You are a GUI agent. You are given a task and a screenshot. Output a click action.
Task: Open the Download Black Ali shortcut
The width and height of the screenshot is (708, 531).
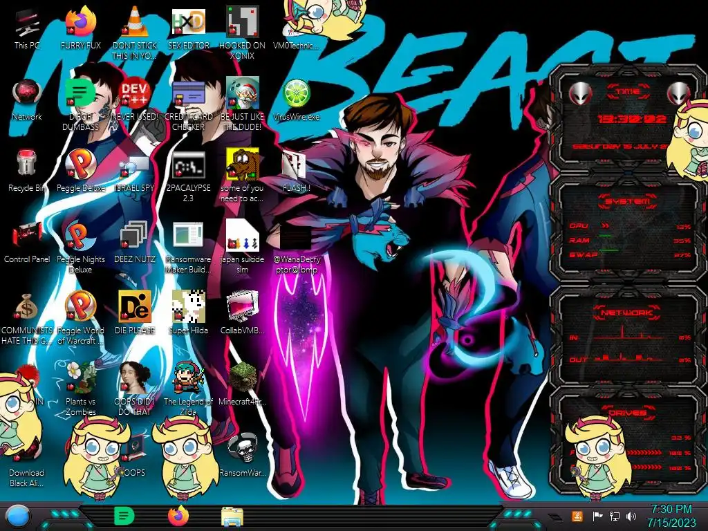pyautogui.click(x=27, y=465)
